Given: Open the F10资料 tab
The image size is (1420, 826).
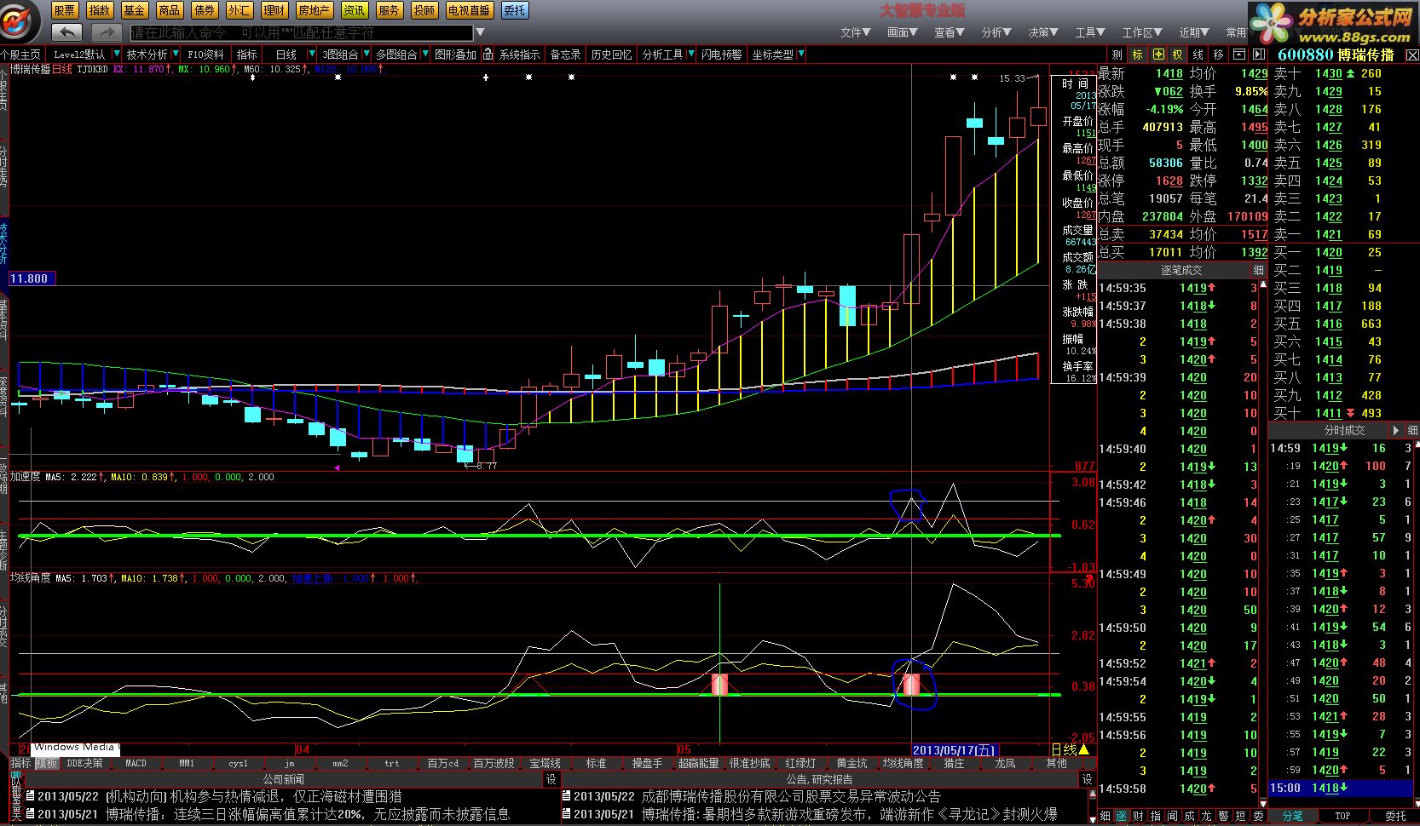Looking at the screenshot, I should point(206,54).
